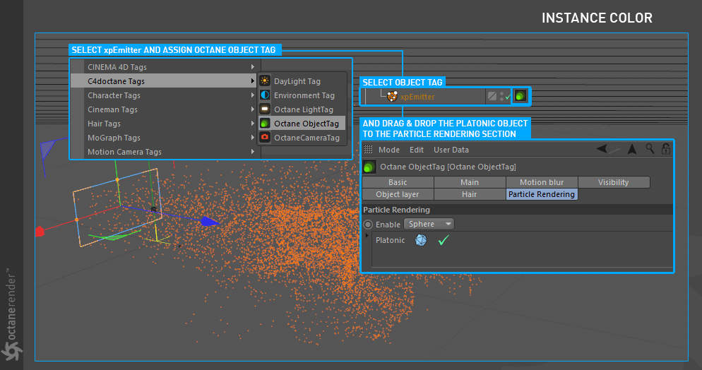Open the Visibility tab

tap(614, 182)
